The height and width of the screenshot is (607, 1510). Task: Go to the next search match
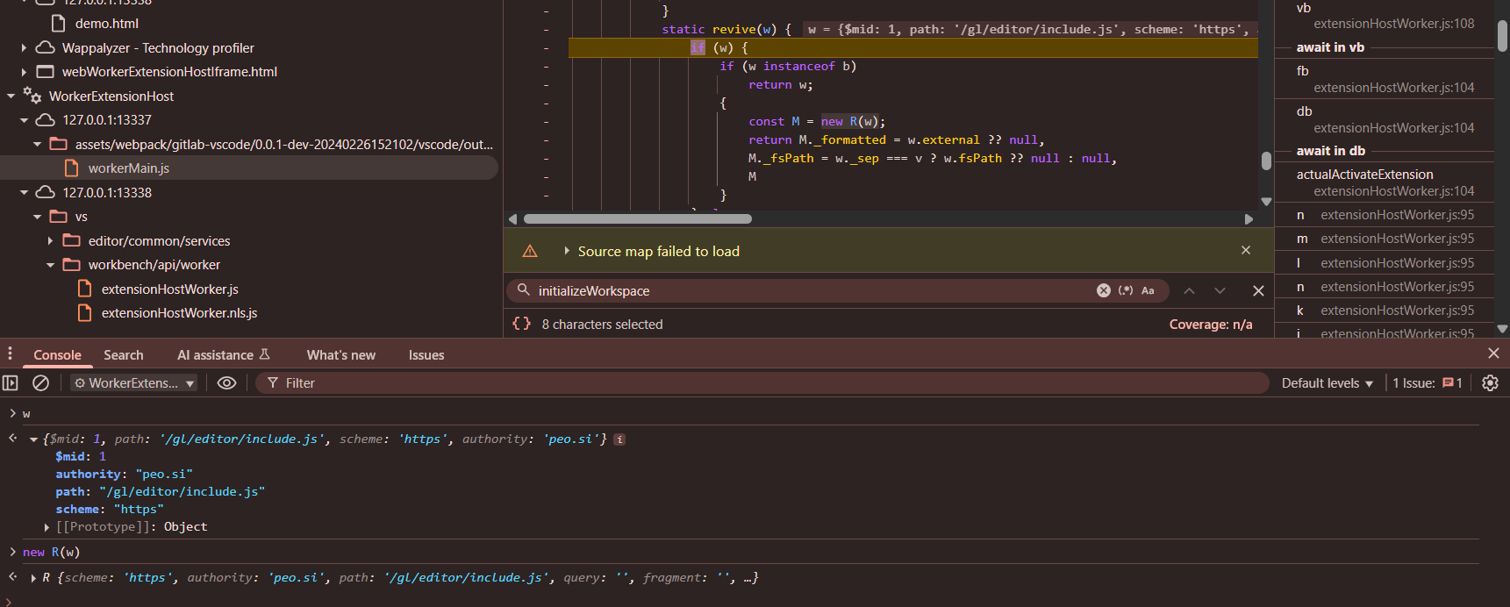coord(1220,290)
